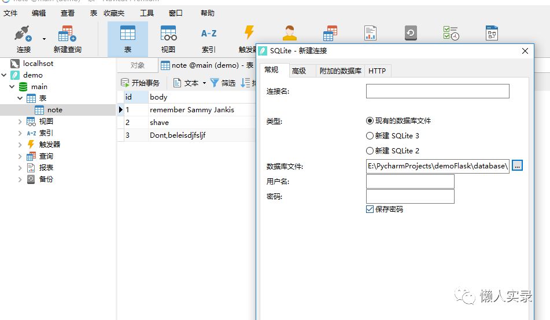Open the 文件 menu

[10, 13]
